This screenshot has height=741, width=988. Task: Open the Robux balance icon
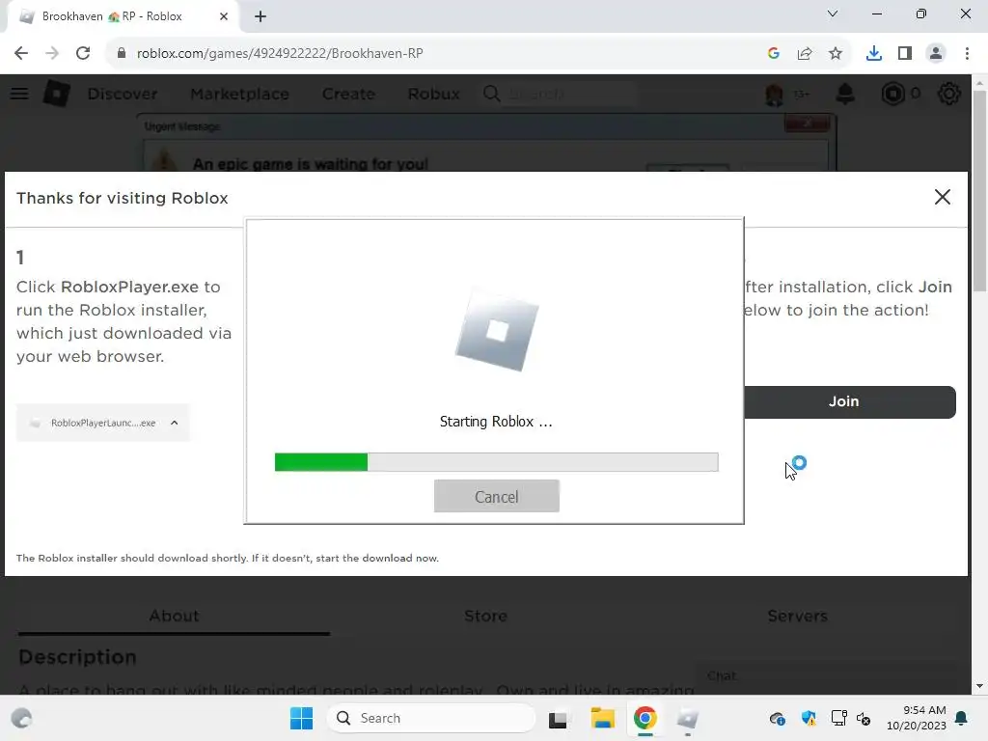point(892,94)
